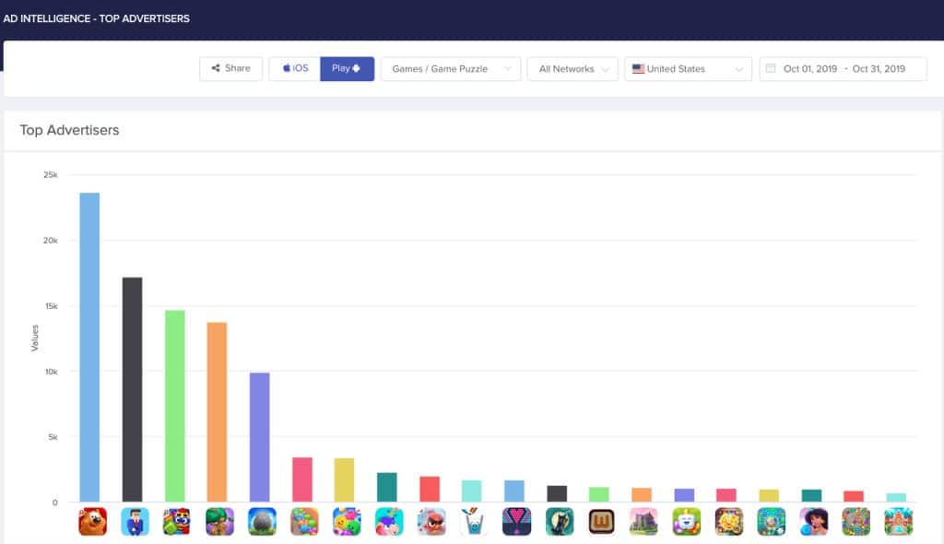Click the AD INTELLIGENCE - TOP ADVERTISERS title

(96, 18)
